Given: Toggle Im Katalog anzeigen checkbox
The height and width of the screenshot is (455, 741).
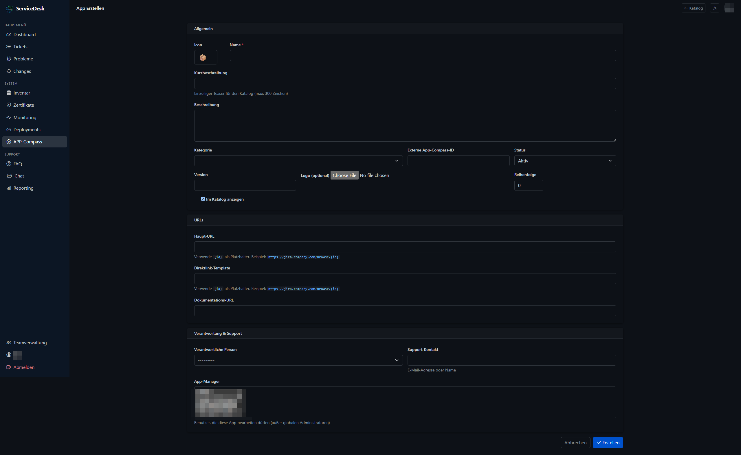Looking at the screenshot, I should pos(203,199).
